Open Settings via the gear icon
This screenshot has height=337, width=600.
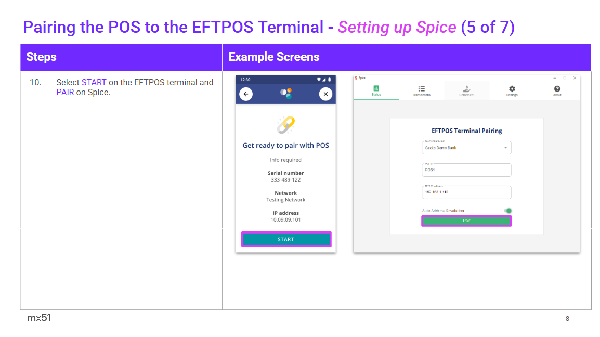click(x=512, y=88)
